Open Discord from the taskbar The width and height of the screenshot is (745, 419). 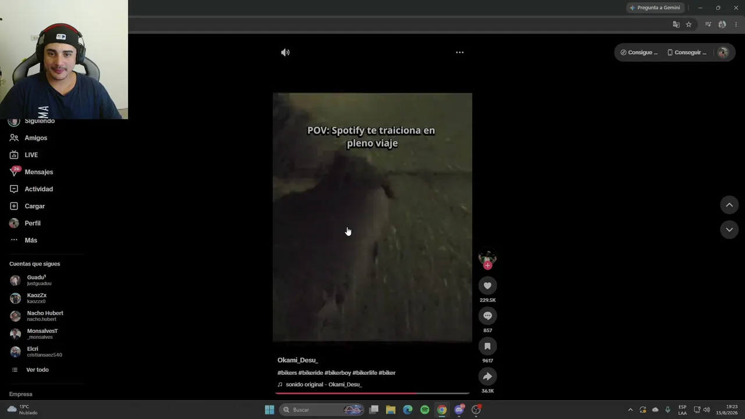[459, 410]
